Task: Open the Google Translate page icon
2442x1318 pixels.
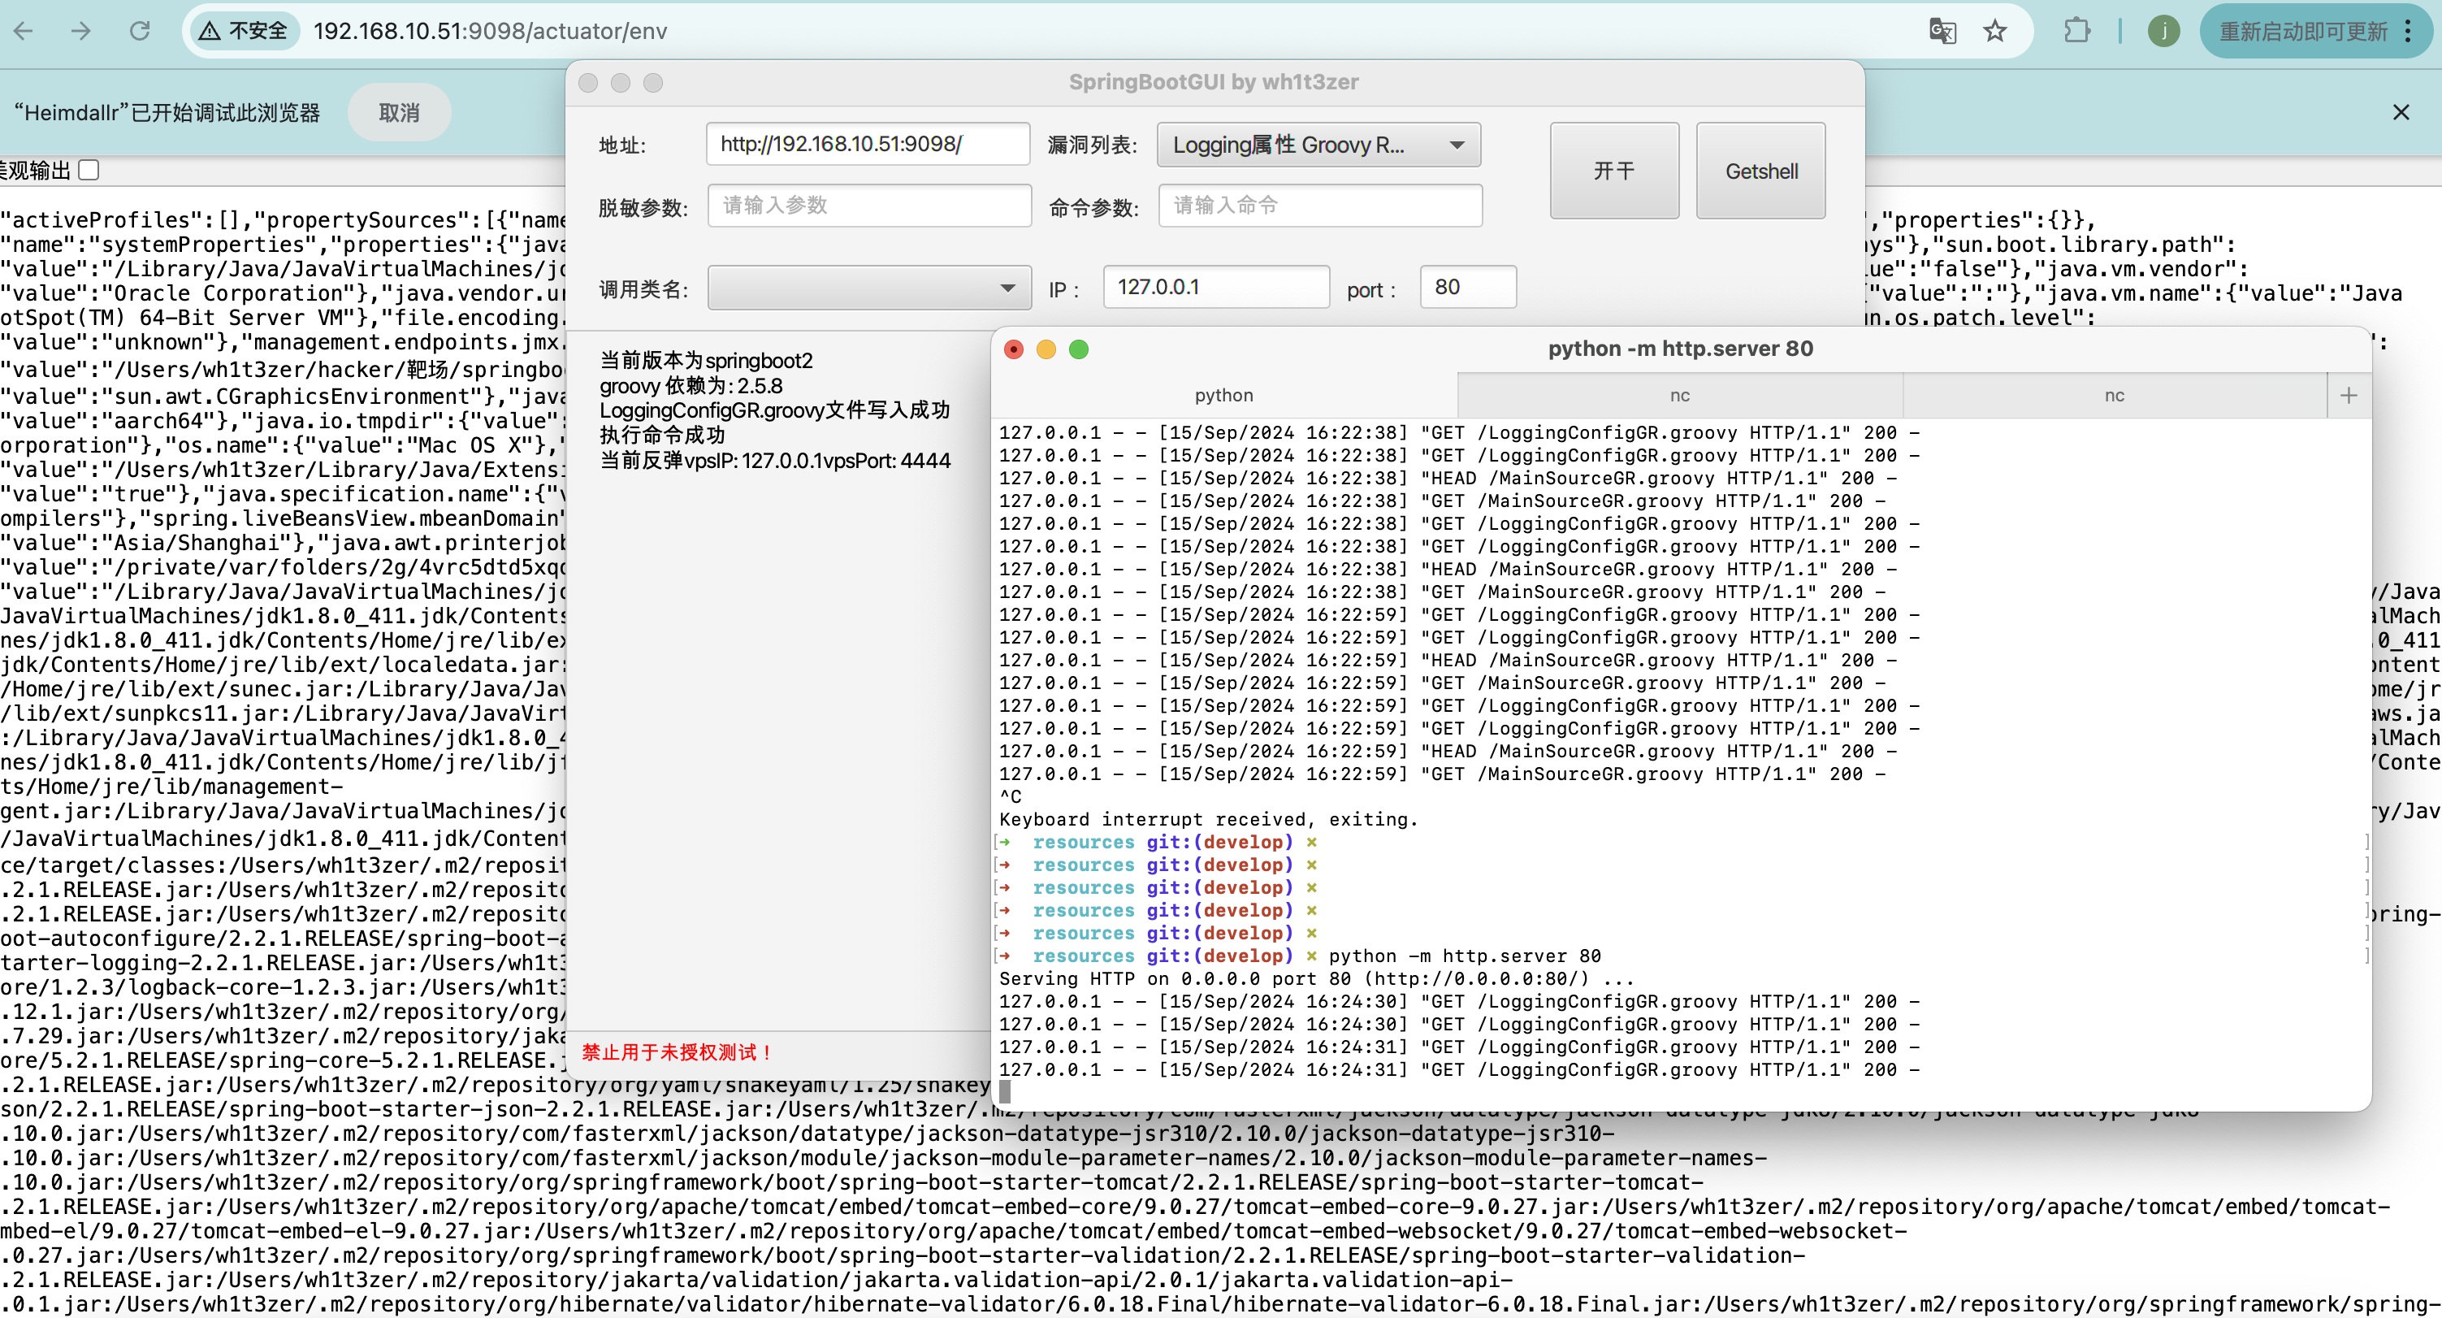Action: pyautogui.click(x=1942, y=32)
